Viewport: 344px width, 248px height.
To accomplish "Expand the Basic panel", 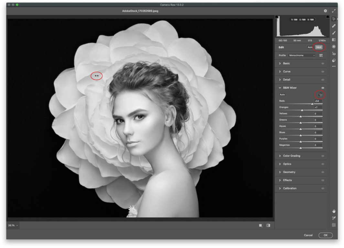I will click(x=286, y=64).
